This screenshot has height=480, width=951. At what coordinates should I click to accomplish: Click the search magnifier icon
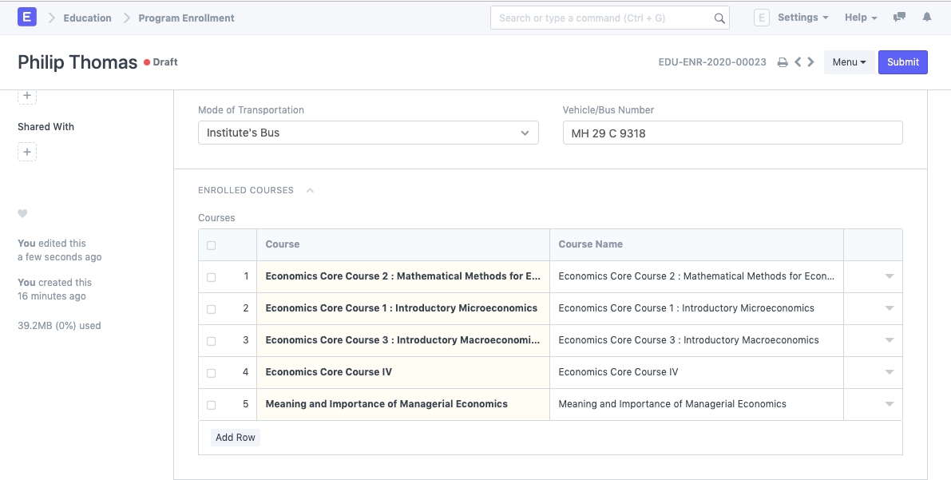coord(719,18)
